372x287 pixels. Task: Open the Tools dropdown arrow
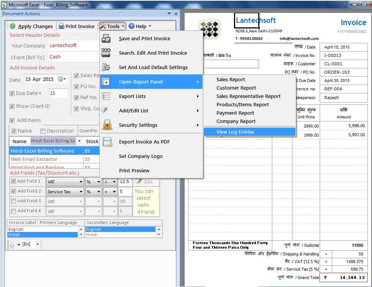123,26
